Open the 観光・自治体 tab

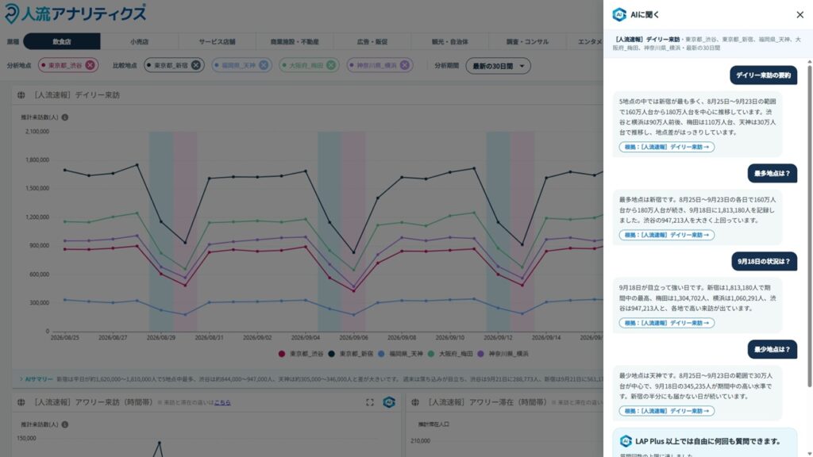(450, 41)
